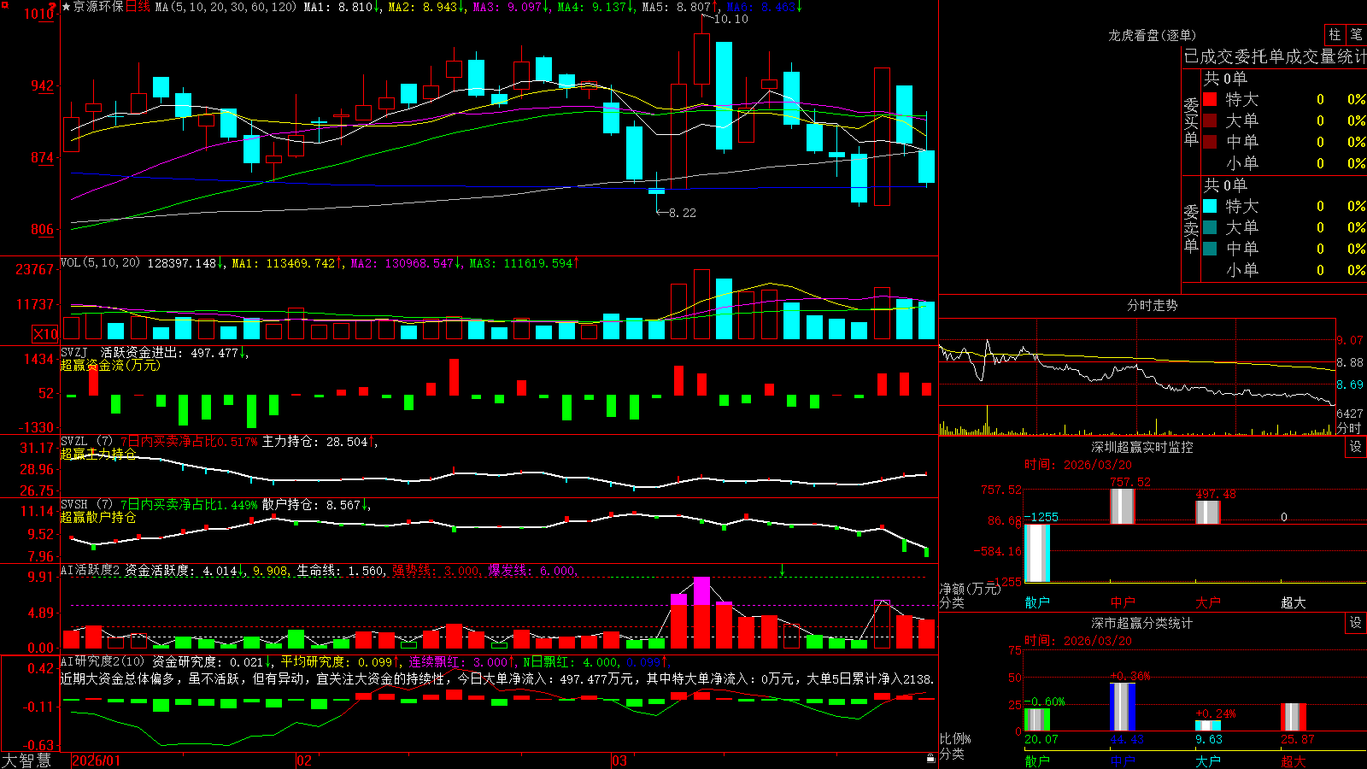Click the 757.52 中户 bar in monitor chart
Image resolution: width=1367 pixels, height=769 pixels.
[1123, 506]
